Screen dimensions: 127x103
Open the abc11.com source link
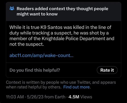pyautogui.click(x=41, y=55)
